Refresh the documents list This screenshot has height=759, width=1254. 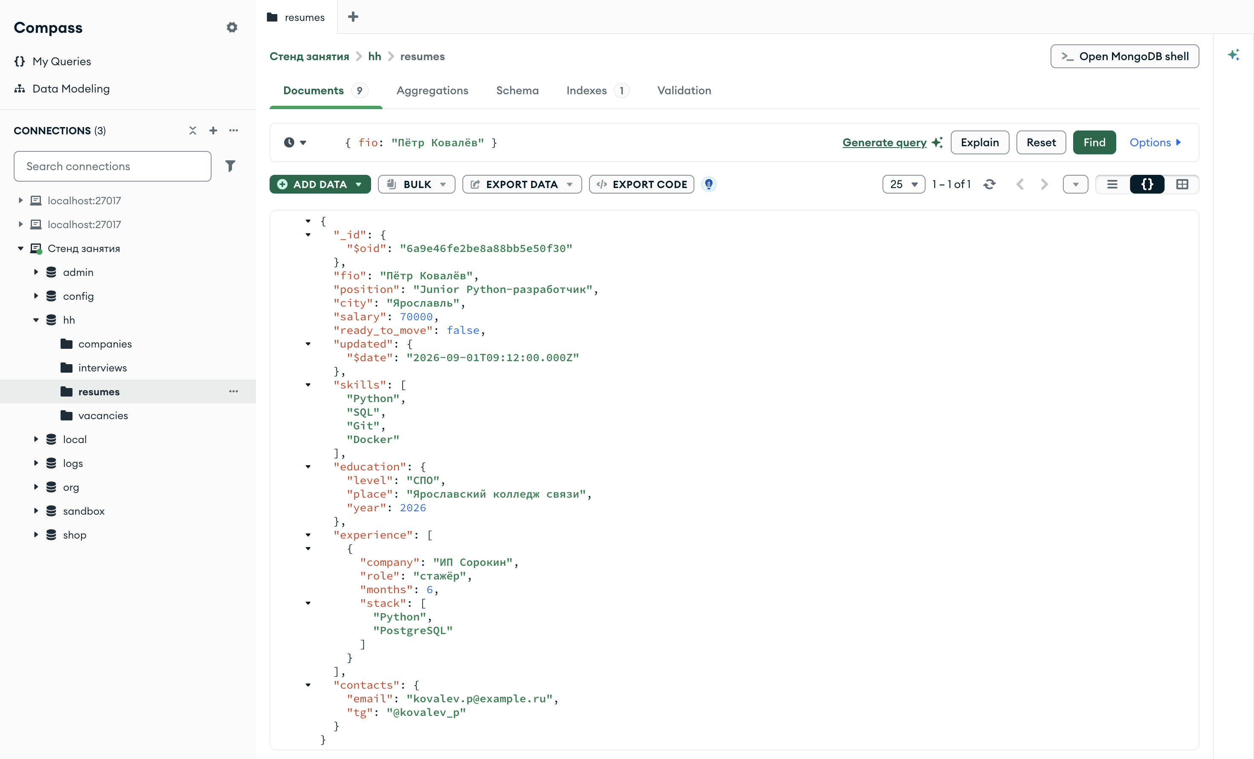tap(990, 185)
